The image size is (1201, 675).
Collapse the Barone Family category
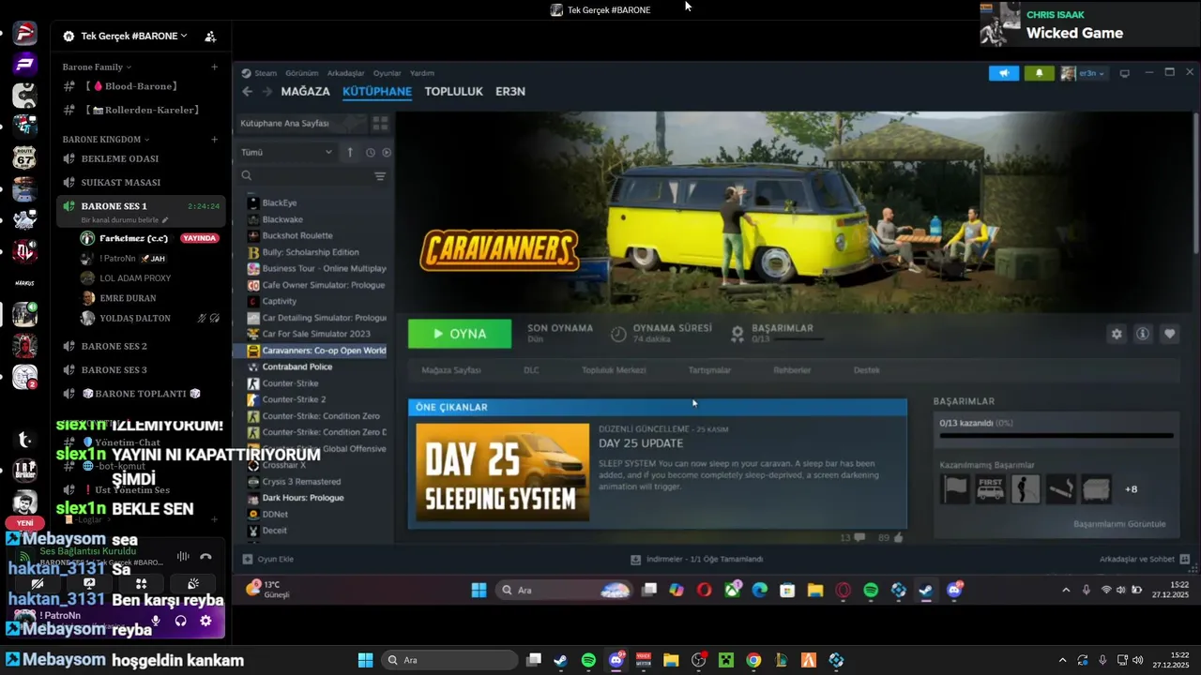(x=97, y=67)
